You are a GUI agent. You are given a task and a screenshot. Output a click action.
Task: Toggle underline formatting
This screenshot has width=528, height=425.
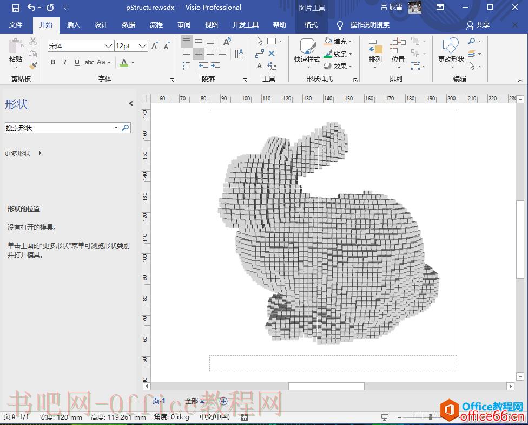(77, 62)
